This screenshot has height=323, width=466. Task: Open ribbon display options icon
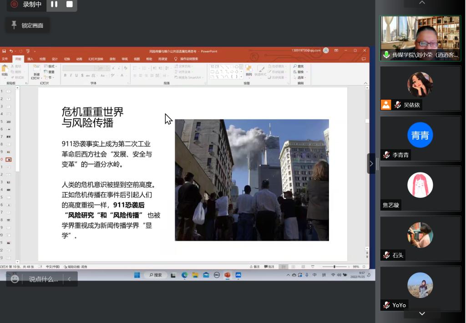coord(336,51)
